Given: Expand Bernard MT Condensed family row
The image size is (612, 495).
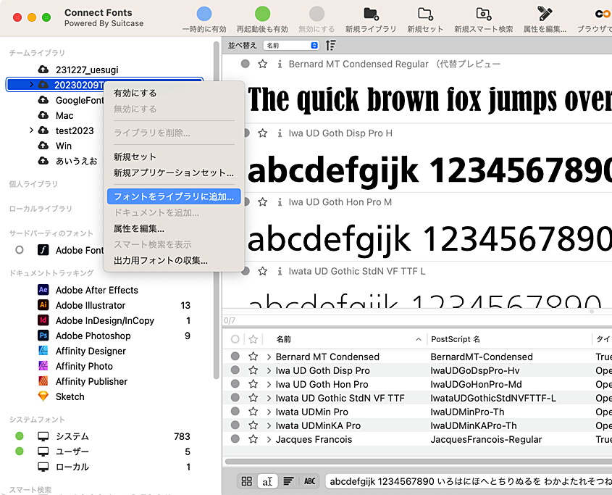Looking at the screenshot, I should (x=269, y=357).
